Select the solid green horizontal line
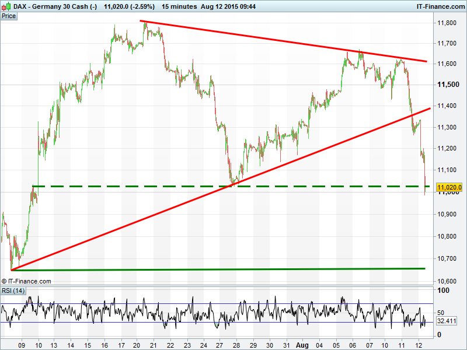Viewport: 467px width, 350px height. (233, 269)
